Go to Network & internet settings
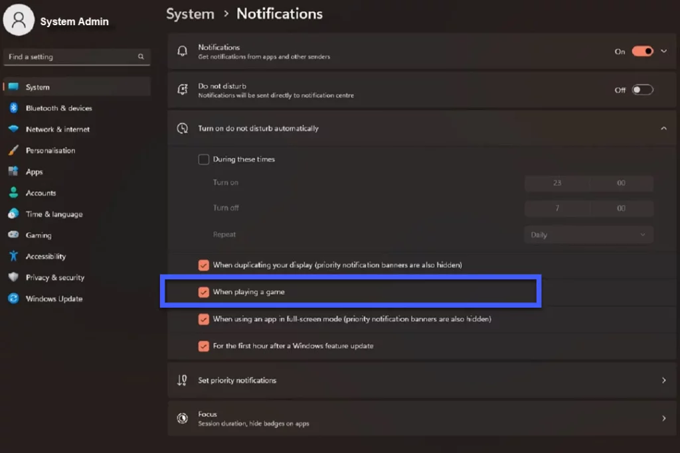This screenshot has height=453, width=680. pyautogui.click(x=77, y=129)
